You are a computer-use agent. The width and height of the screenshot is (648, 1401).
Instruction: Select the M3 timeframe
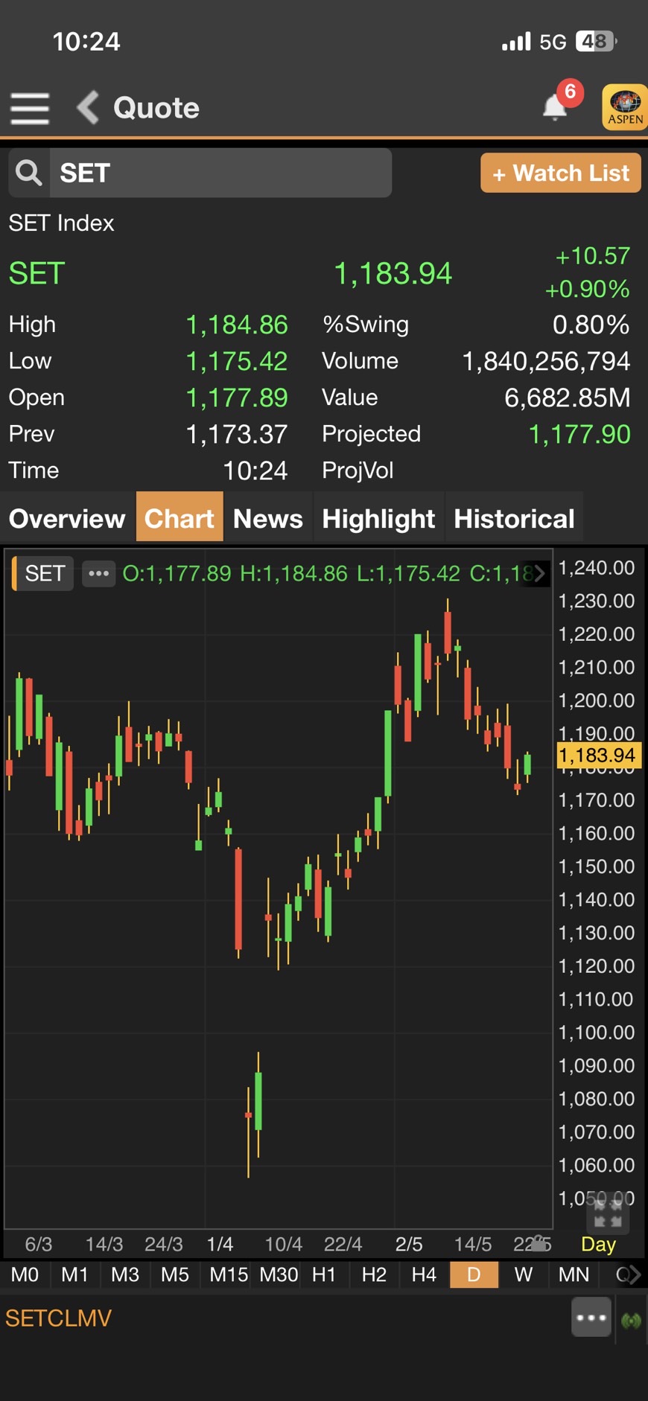[125, 1274]
